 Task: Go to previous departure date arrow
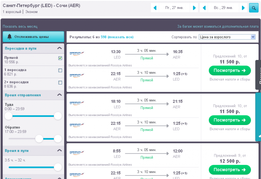155,8
